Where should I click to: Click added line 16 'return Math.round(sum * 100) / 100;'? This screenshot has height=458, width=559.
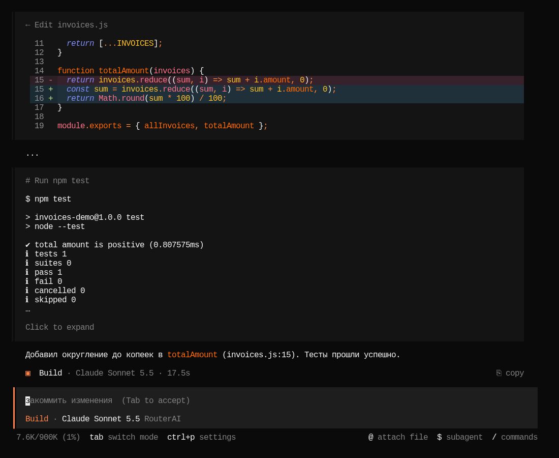point(276,99)
